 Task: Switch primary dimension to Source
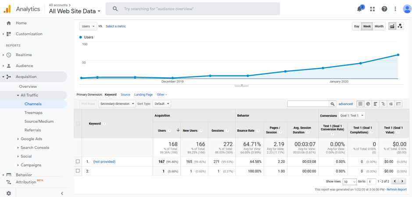(125, 95)
